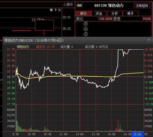Expand panel via <<展开
Viewport: 153px width, 137px height.
point(68,5)
